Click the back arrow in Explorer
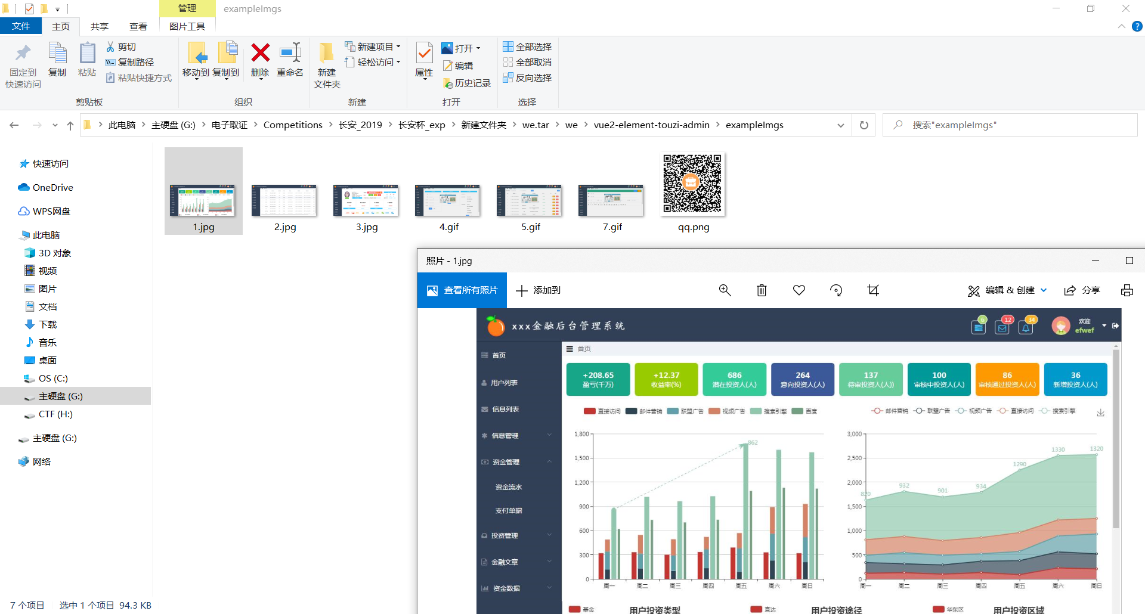Viewport: 1145px width, 614px height. click(14, 125)
